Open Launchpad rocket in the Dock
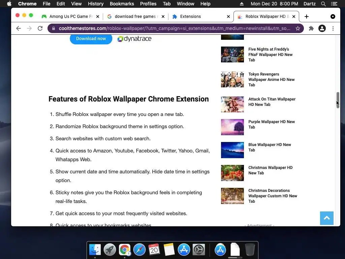 coord(109,250)
